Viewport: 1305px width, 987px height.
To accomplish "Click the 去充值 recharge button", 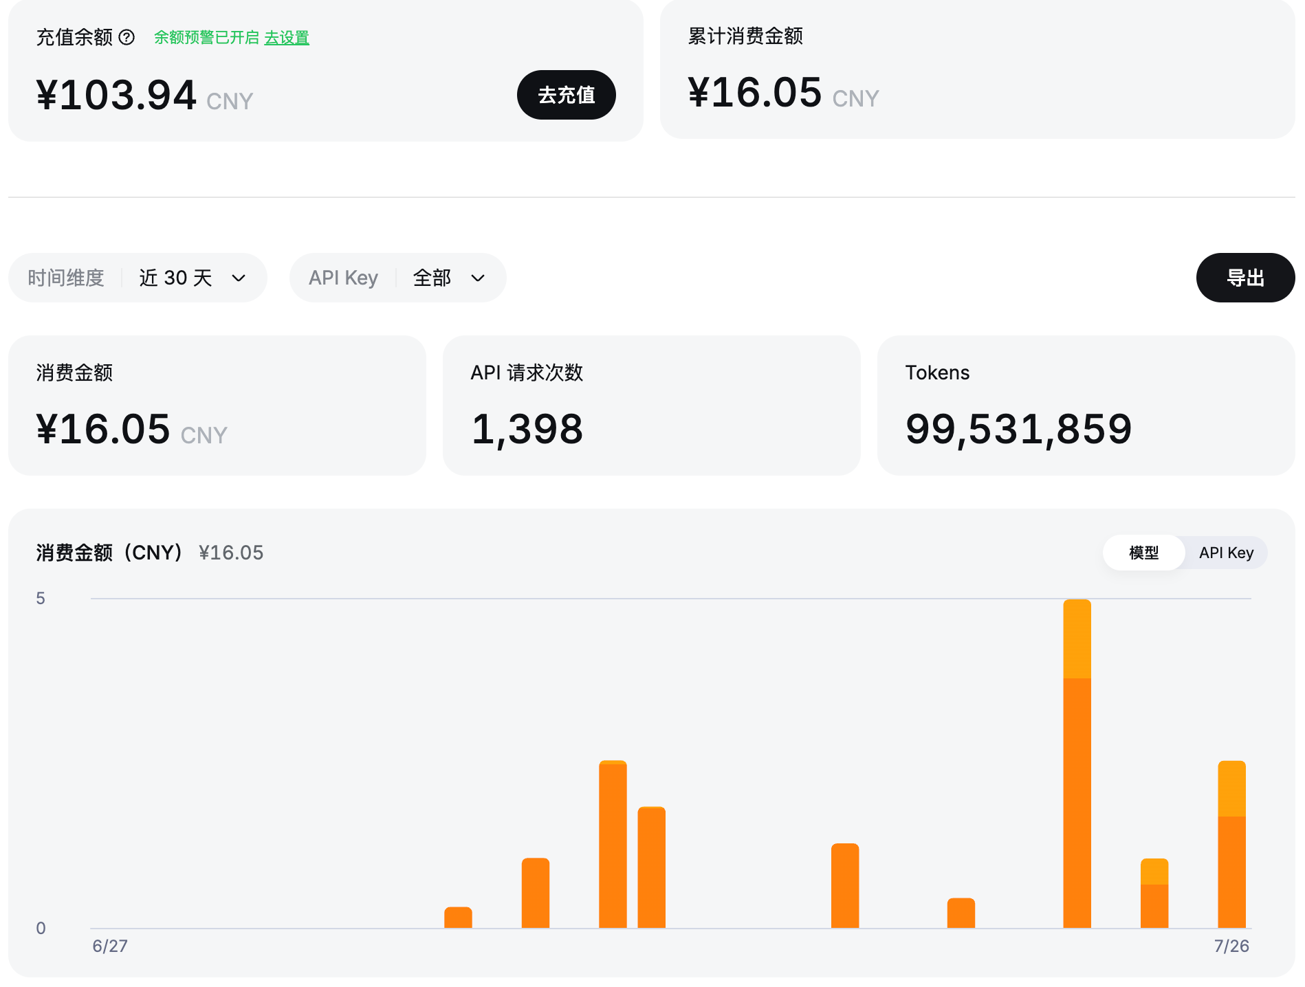I will tap(566, 95).
